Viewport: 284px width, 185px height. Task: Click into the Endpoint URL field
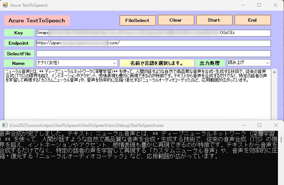point(153,43)
